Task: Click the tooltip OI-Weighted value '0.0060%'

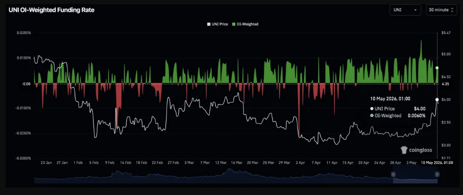Action: (x=417, y=115)
